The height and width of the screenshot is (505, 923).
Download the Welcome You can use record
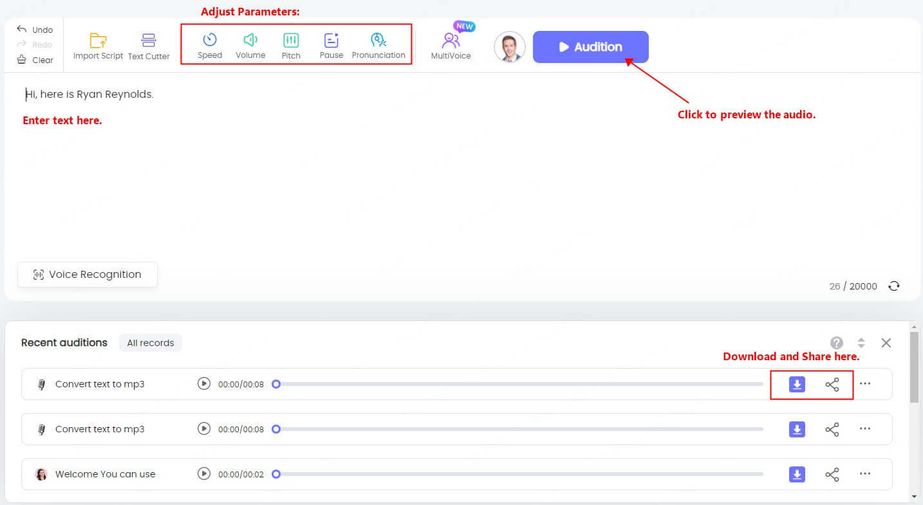pyautogui.click(x=797, y=474)
